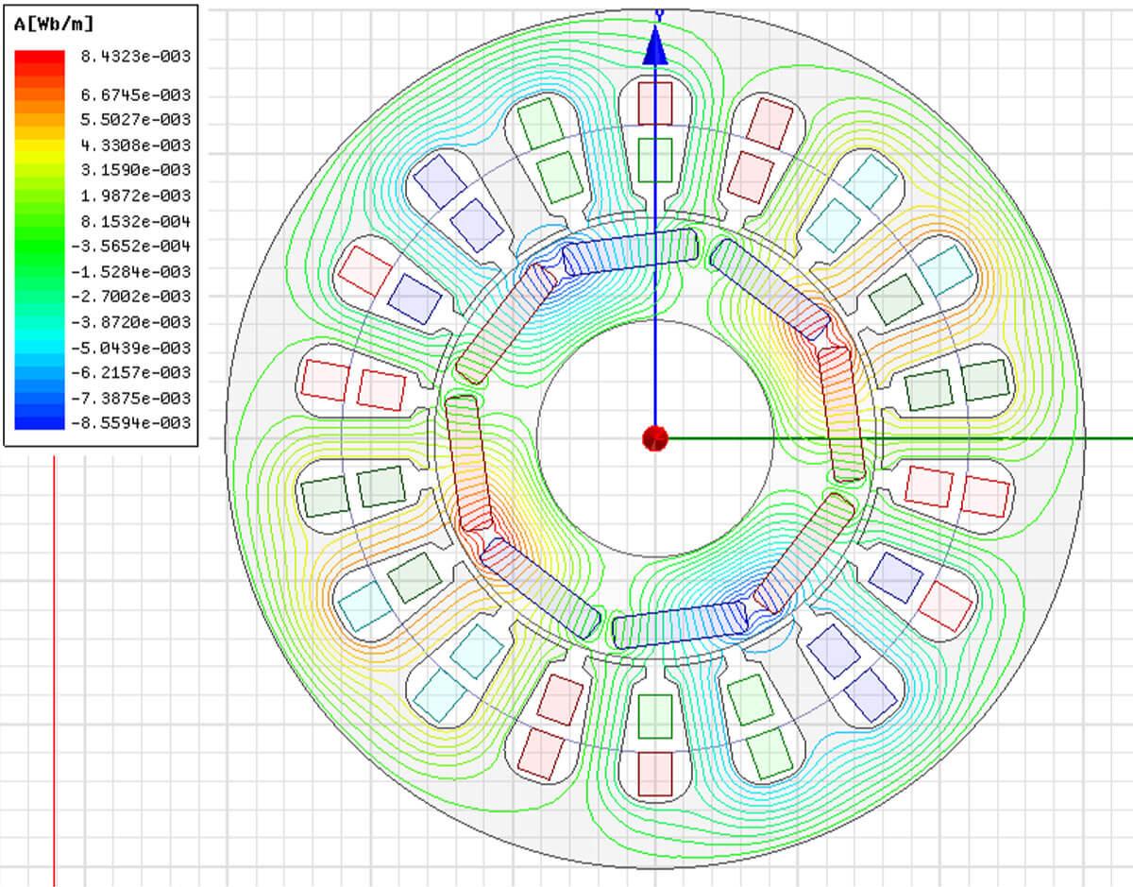Click the blue Y-axis arrowhead at top
Screen dimensions: 1133x887
coord(655,47)
